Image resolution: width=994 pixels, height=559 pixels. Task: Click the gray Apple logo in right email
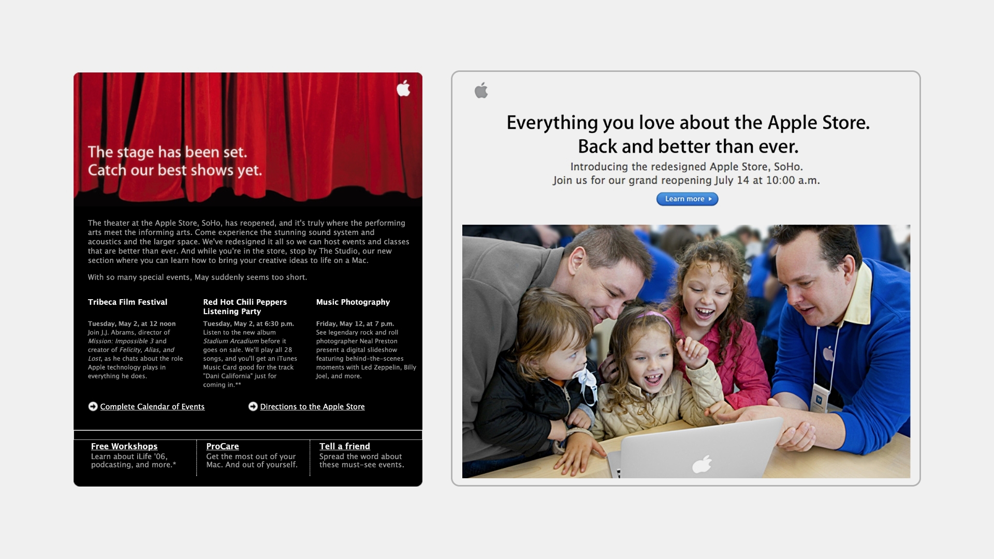(481, 91)
